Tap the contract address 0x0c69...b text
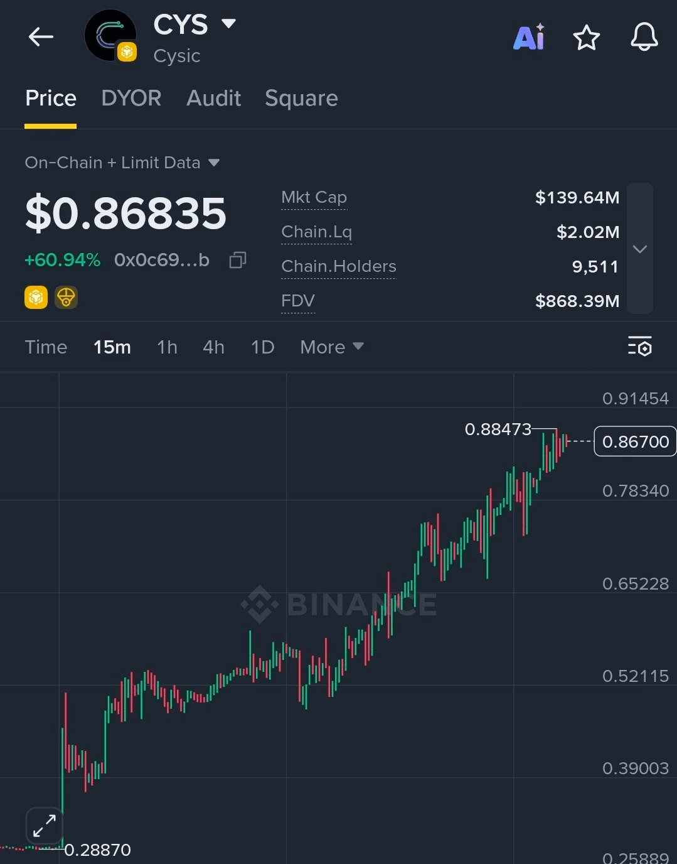The height and width of the screenshot is (864, 677). (162, 259)
